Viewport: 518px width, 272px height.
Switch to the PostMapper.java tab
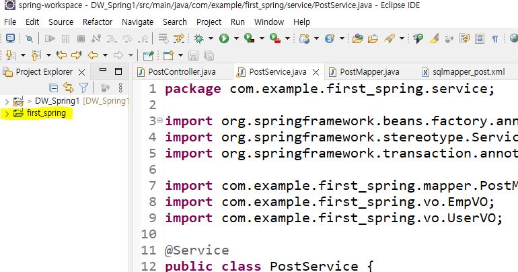369,72
